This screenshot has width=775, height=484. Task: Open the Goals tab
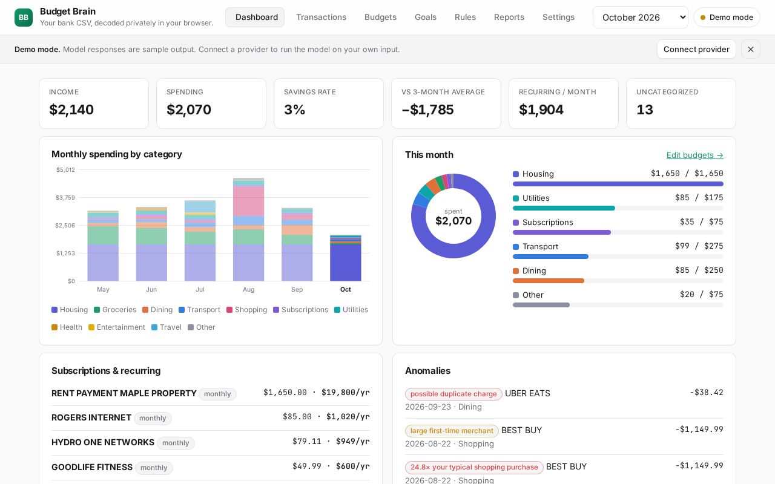[426, 17]
